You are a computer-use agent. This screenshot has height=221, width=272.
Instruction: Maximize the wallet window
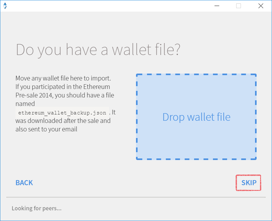pos(238,6)
